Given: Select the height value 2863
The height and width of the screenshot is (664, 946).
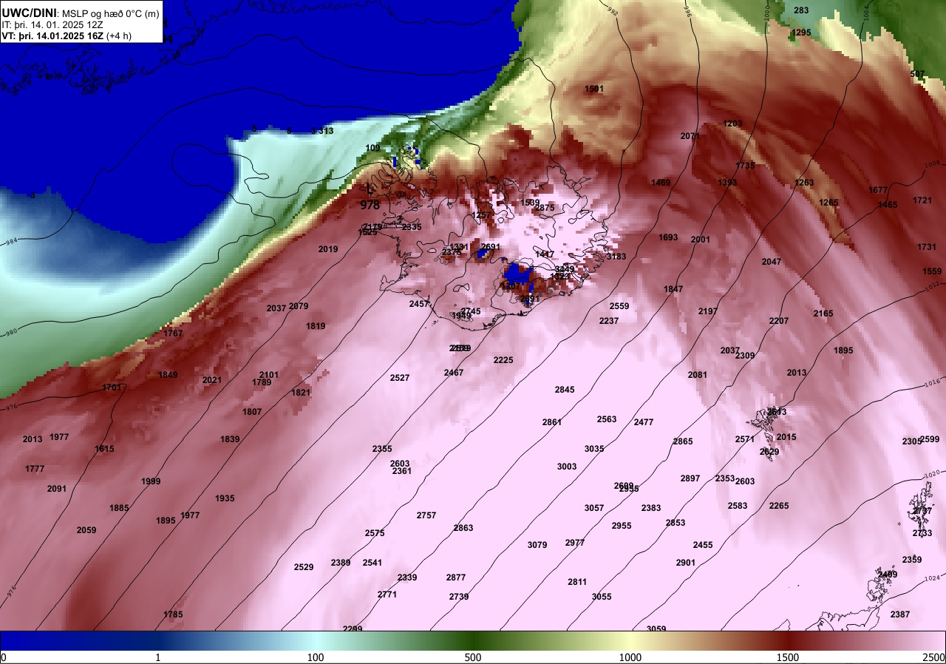Looking at the screenshot, I should (463, 528).
